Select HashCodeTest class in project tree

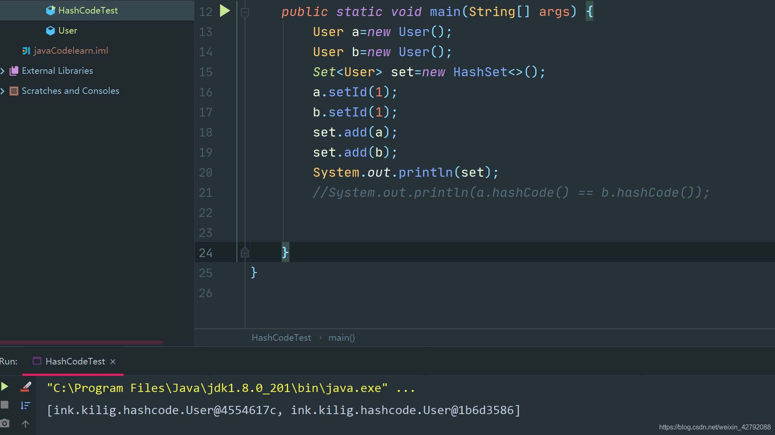[88, 11]
